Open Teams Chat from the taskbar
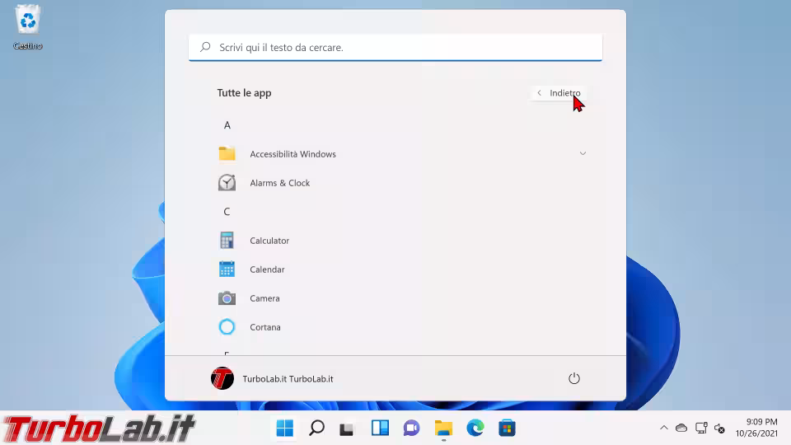Viewport: 791px width, 445px height. tap(411, 428)
